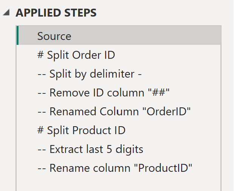Select the Rename column "ProductID" step
234x191 pixels.
pyautogui.click(x=115, y=168)
